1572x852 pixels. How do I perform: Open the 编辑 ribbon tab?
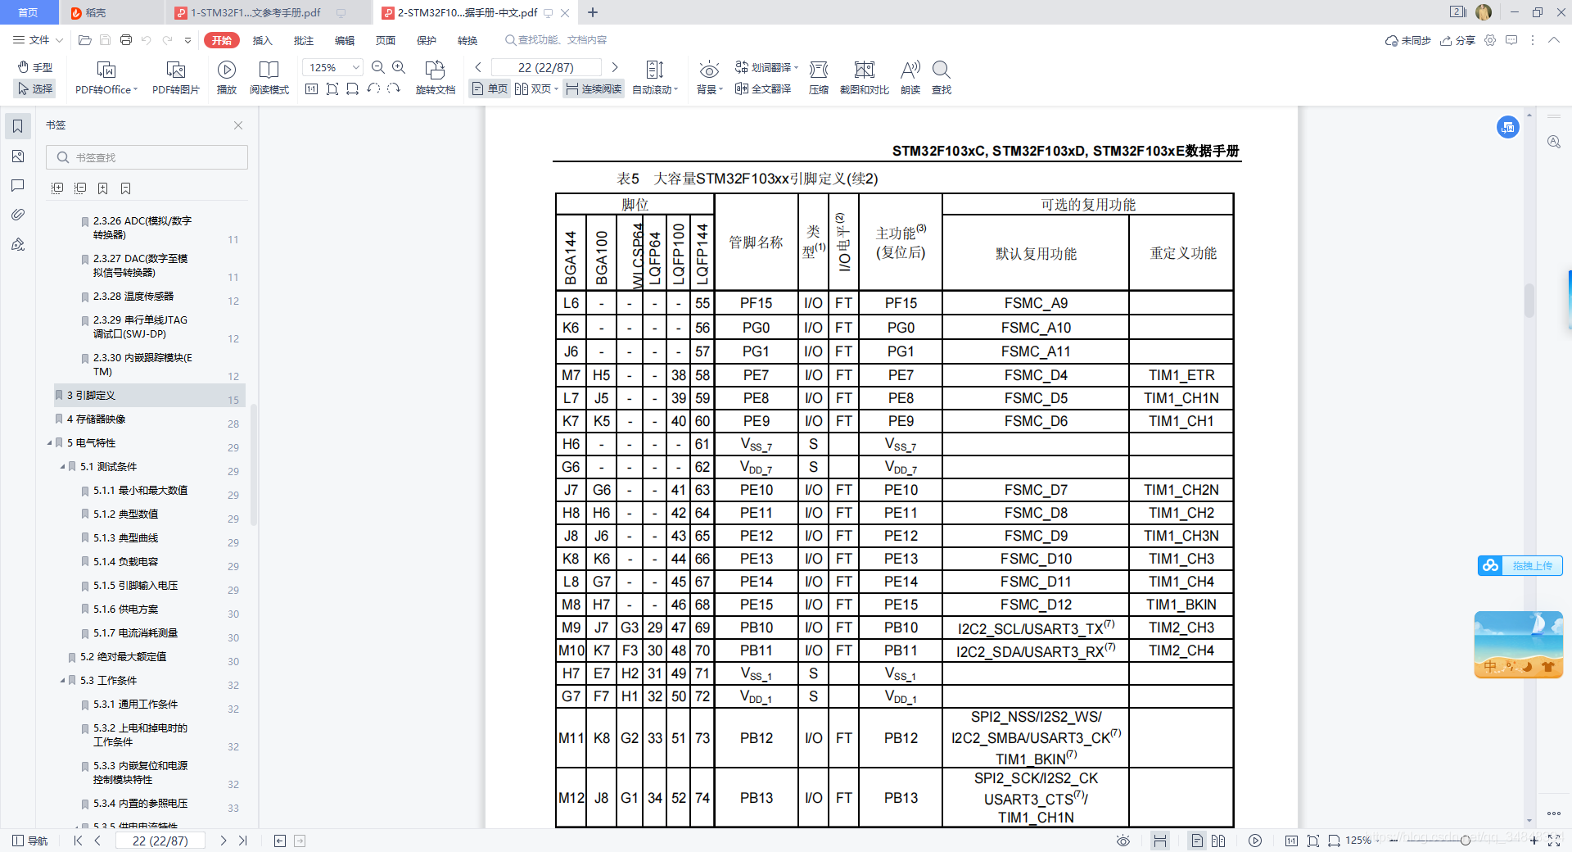coord(345,40)
